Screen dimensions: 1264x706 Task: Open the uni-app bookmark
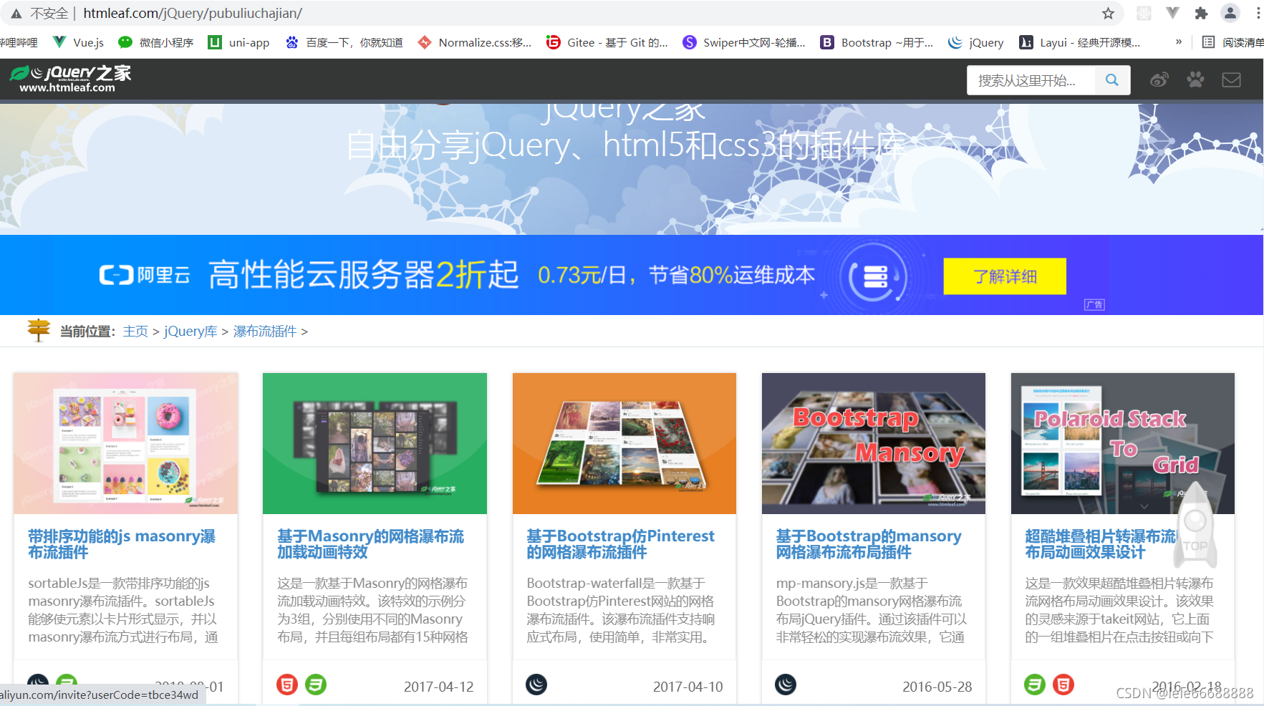click(238, 42)
